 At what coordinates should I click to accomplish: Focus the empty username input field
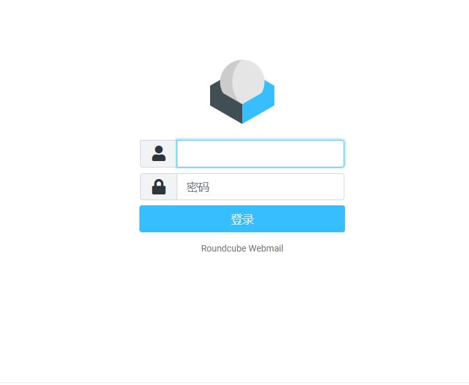click(x=260, y=153)
